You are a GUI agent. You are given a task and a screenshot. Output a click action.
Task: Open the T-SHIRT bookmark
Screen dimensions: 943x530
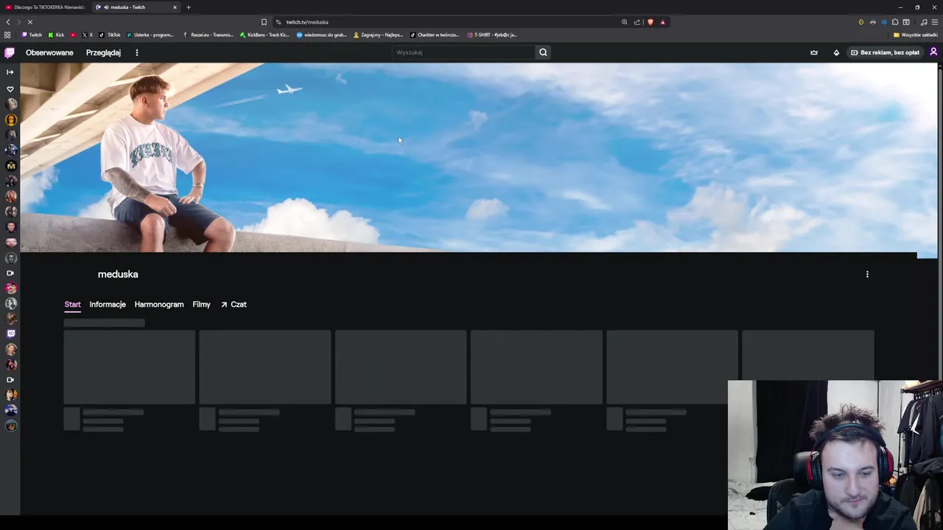point(492,35)
